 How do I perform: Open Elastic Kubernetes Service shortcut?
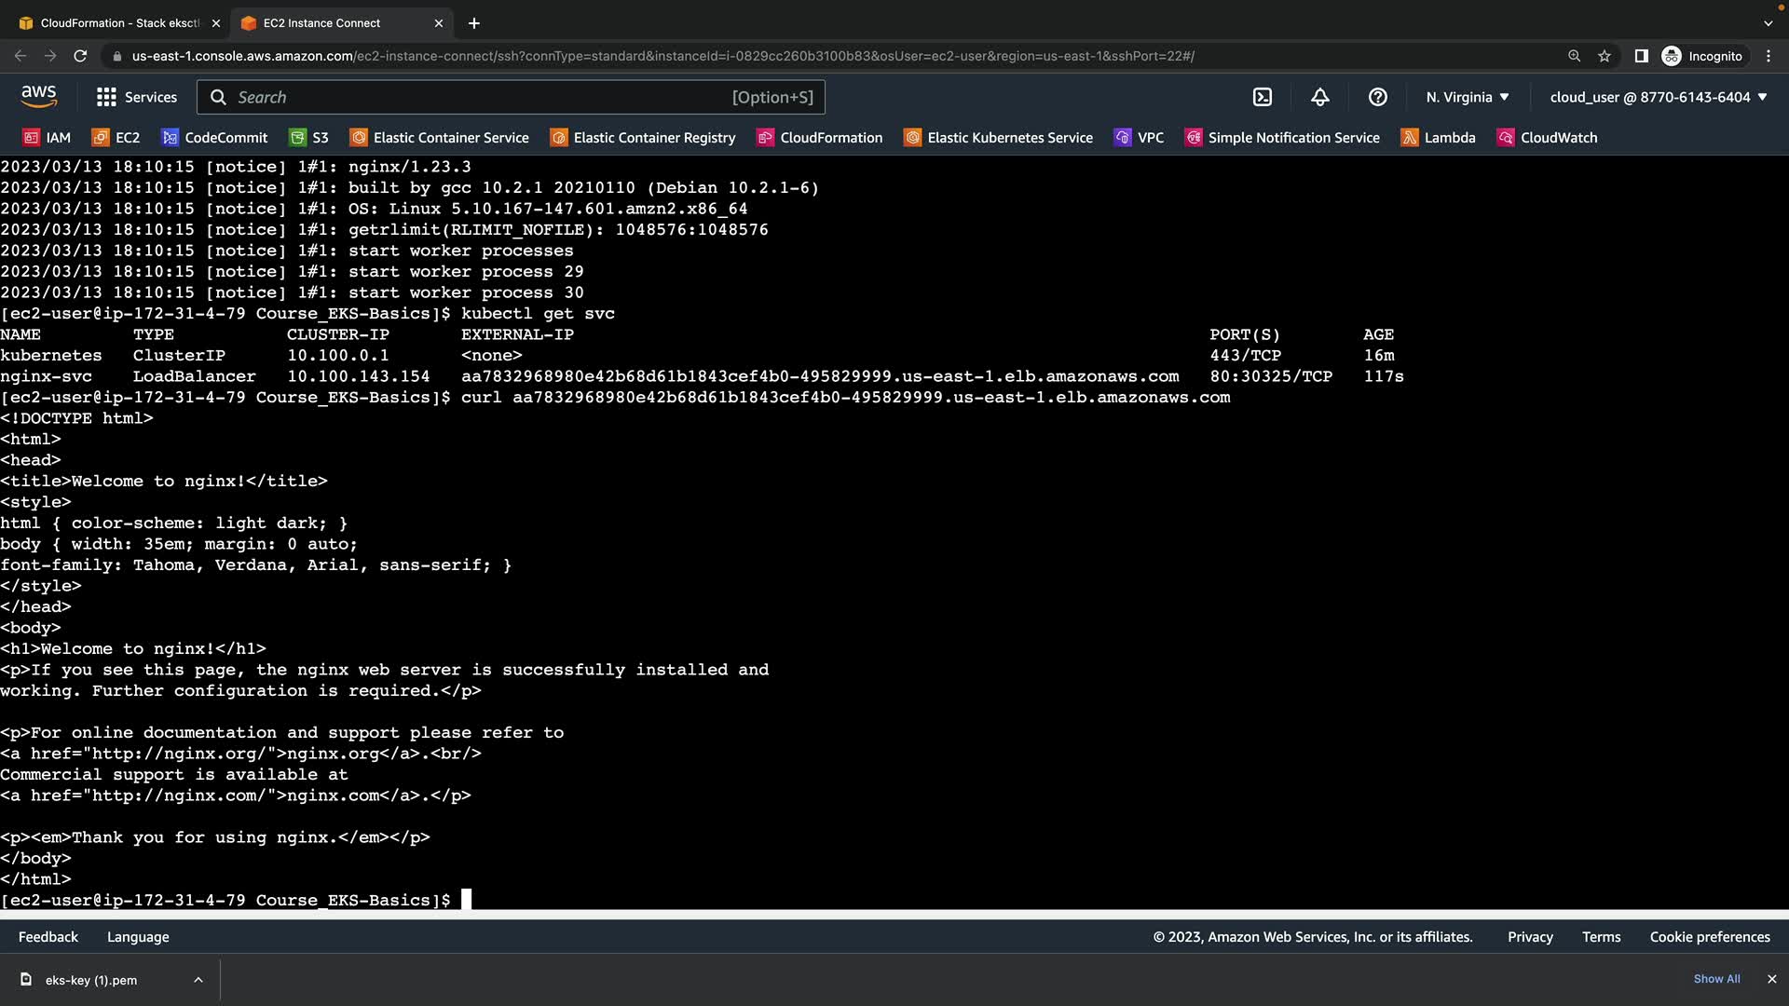998,138
